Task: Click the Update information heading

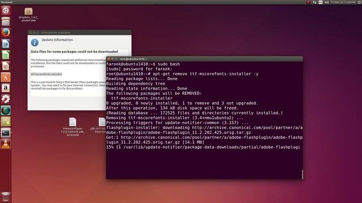Action: tap(57, 40)
